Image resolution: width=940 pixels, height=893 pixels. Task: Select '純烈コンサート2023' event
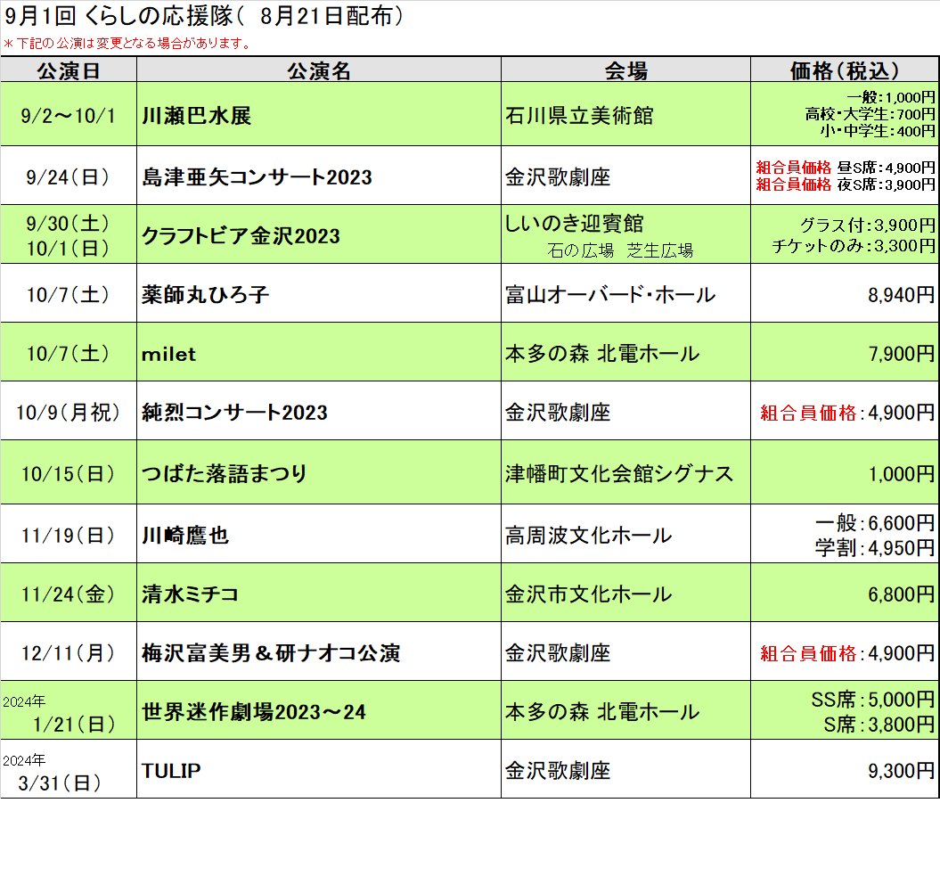pyautogui.click(x=234, y=412)
